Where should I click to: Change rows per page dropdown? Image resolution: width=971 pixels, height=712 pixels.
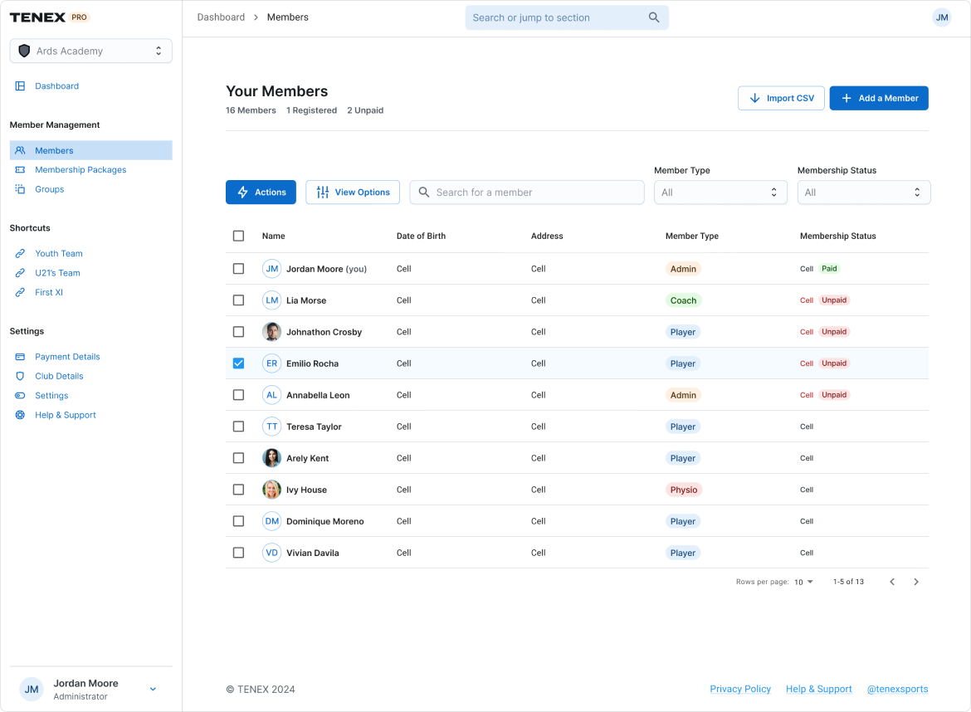point(803,582)
